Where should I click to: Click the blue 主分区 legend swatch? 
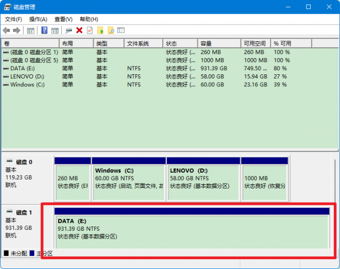pos(32,253)
